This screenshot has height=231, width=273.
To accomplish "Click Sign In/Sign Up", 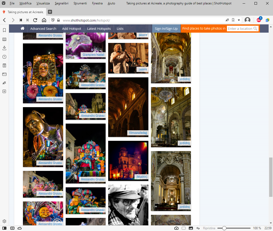I will (166, 29).
